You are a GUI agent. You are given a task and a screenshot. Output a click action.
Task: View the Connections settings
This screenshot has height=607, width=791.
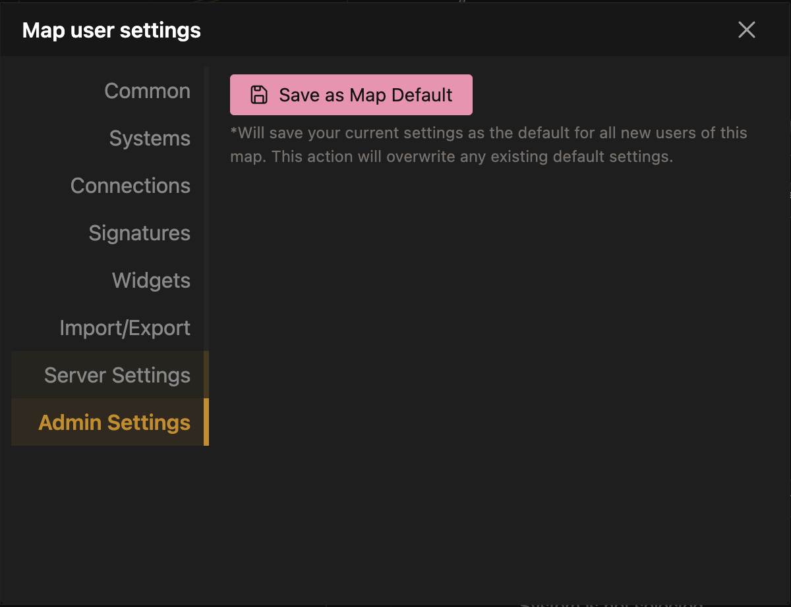pyautogui.click(x=130, y=185)
